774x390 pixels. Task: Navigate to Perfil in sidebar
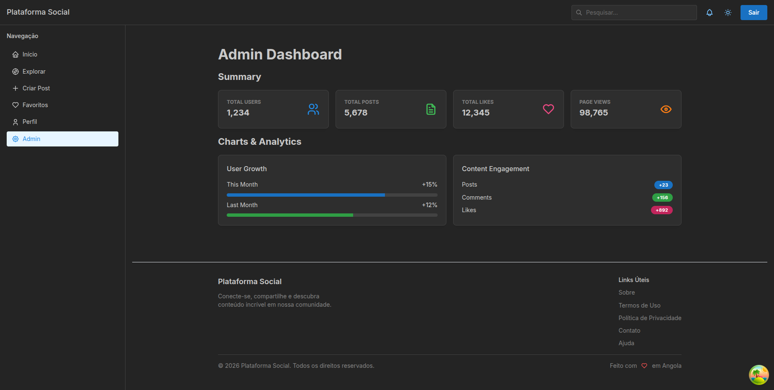tap(30, 122)
